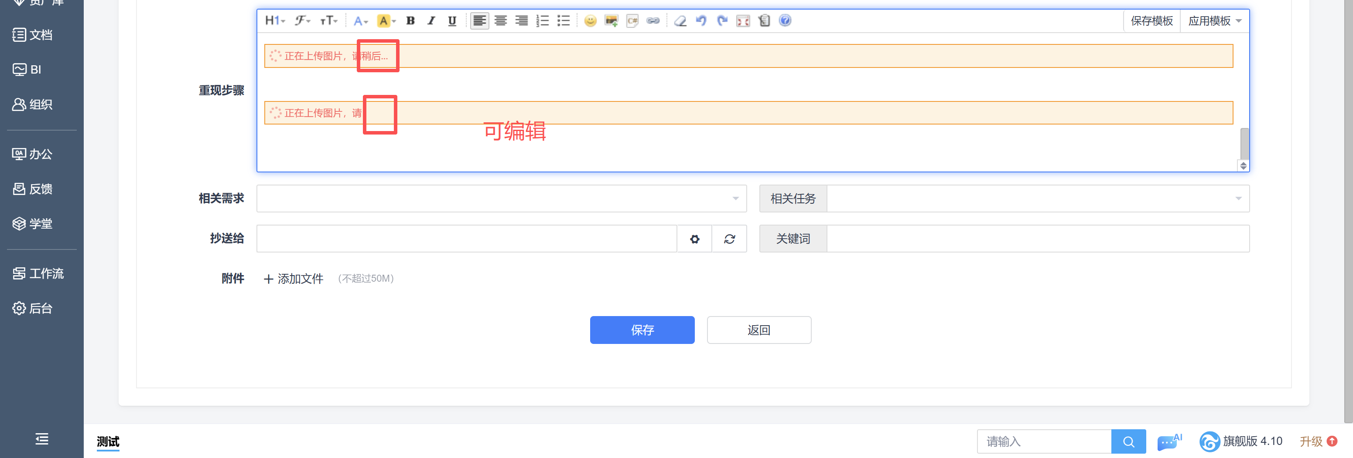1353x458 pixels.
Task: Open the font size dropdown
Action: coord(329,20)
